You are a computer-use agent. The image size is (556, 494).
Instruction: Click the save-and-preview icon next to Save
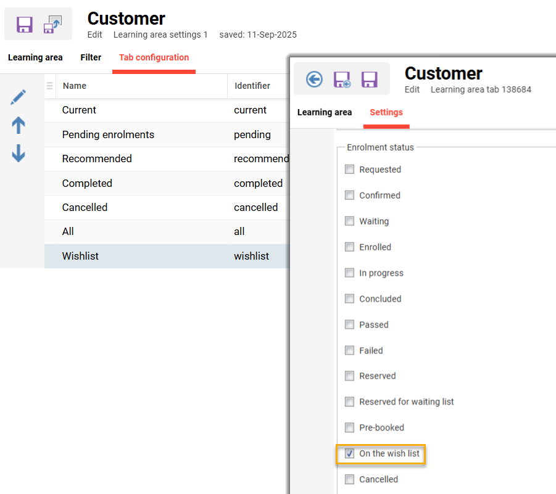(53, 24)
